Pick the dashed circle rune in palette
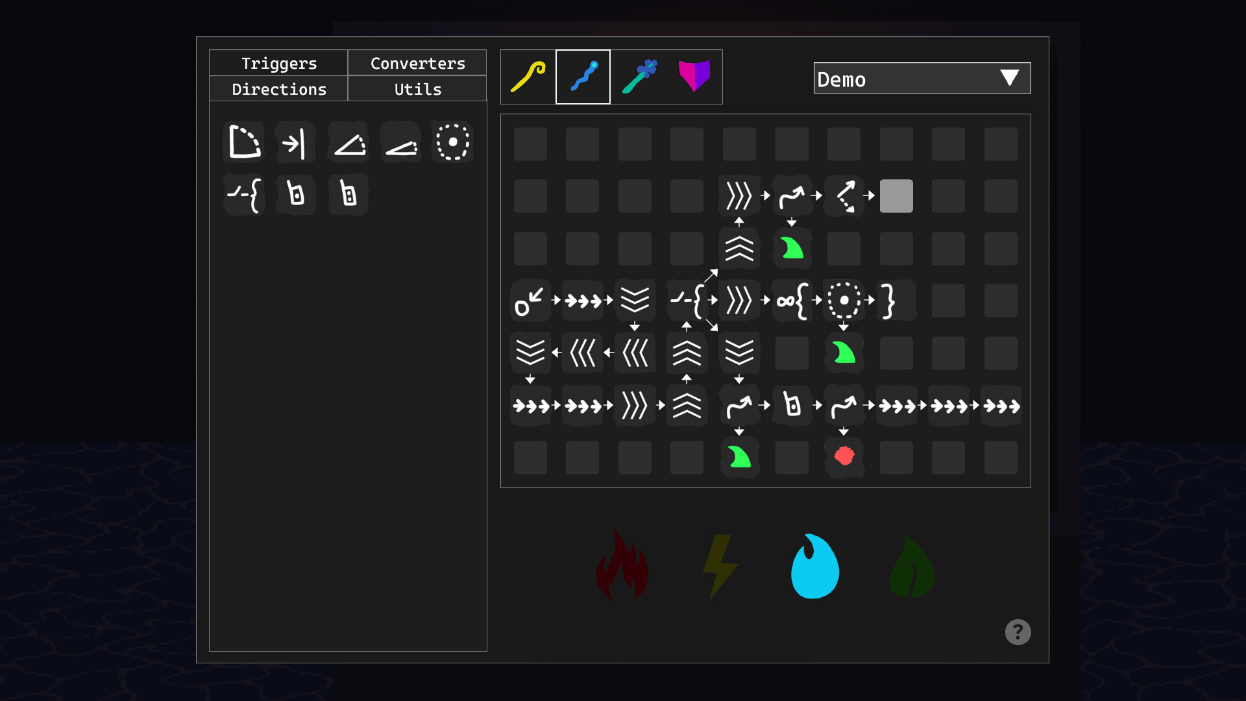This screenshot has width=1246, height=701. coord(452,142)
